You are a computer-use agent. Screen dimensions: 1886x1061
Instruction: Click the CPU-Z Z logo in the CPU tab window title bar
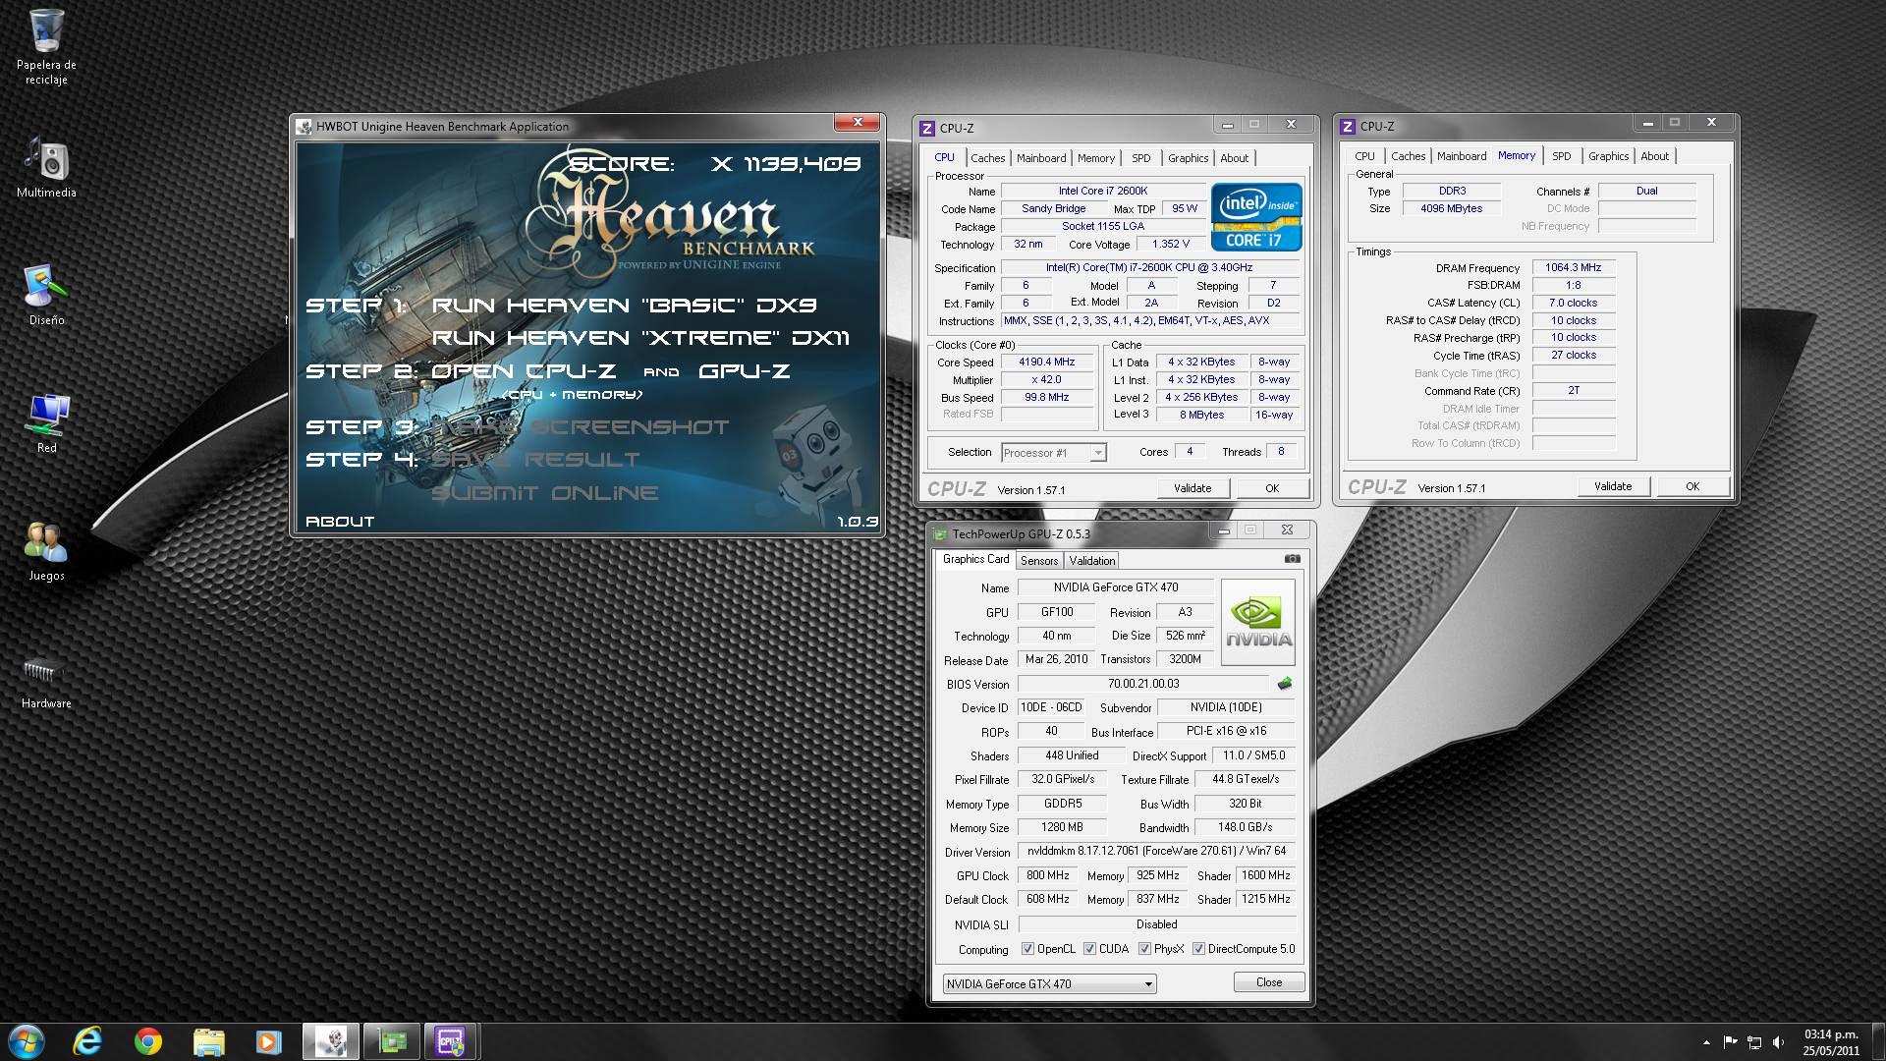926,129
